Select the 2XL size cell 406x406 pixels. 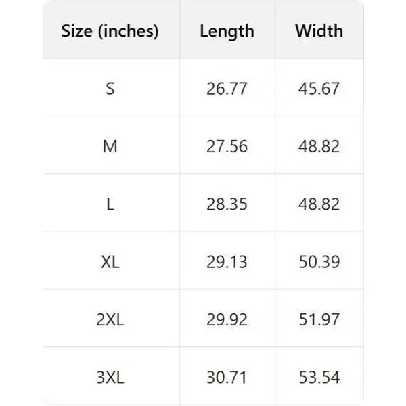[x=110, y=319]
